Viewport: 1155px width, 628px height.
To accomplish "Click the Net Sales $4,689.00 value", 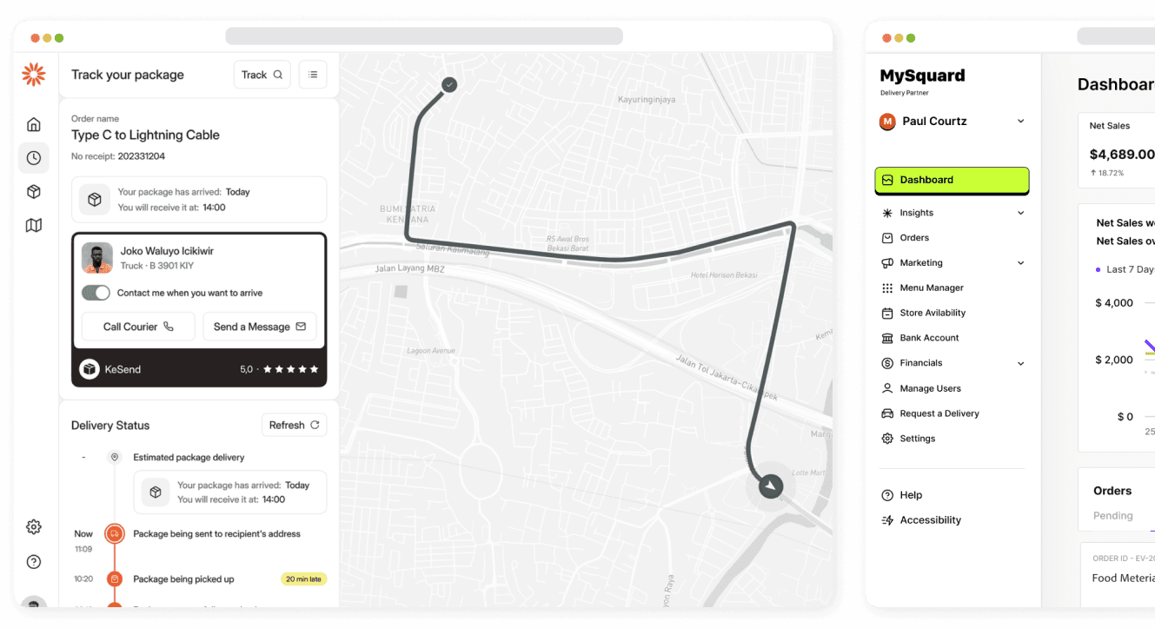I will click(x=1122, y=155).
